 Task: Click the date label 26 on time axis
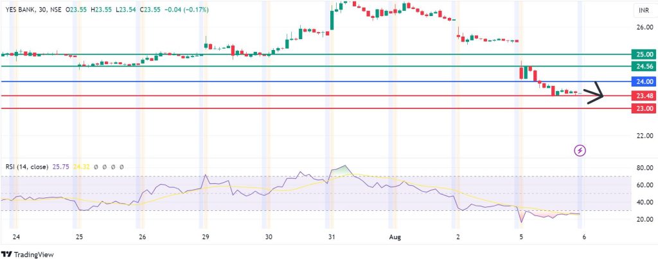click(142, 237)
